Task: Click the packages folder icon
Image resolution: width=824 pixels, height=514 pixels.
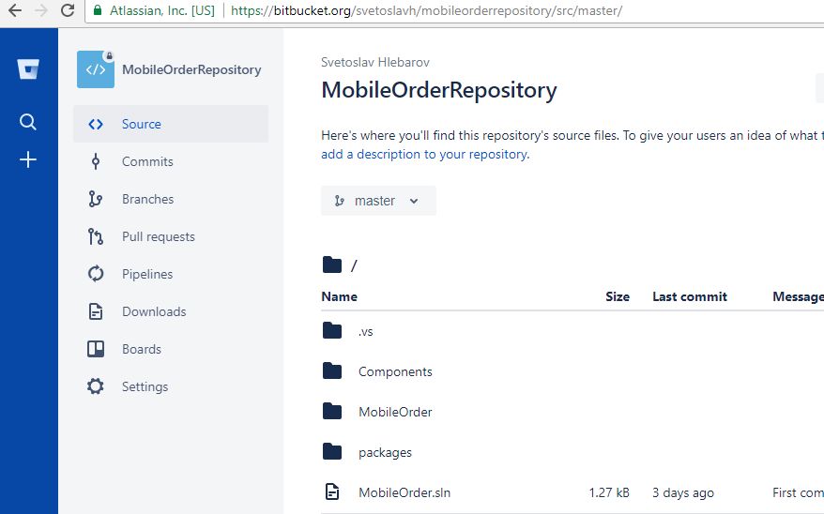Action: (x=332, y=451)
